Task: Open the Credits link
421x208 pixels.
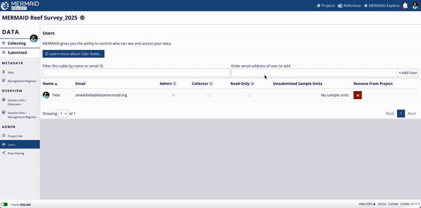Action: [x=405, y=204]
